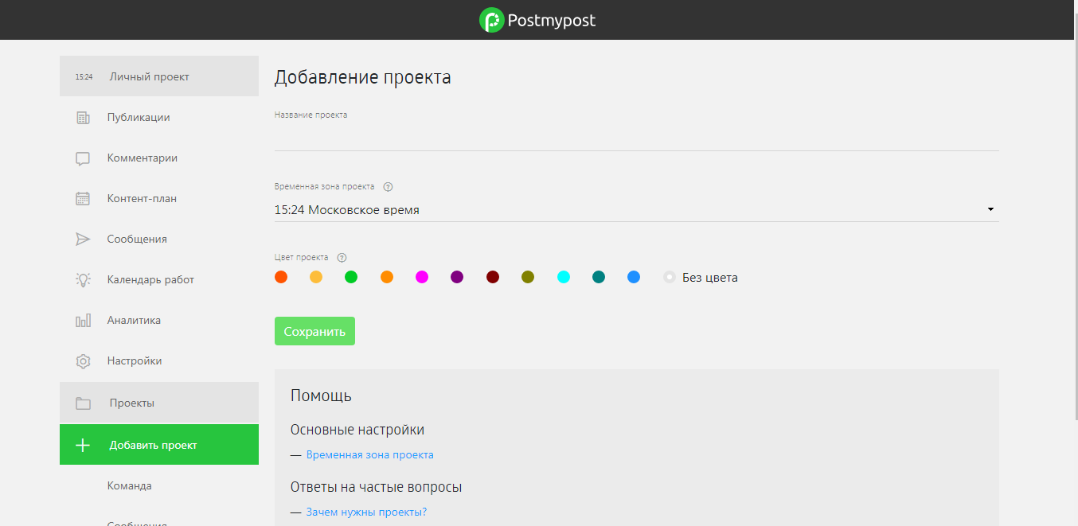This screenshot has width=1078, height=526.
Task: Switch to Команда in the sidebar
Action: point(129,485)
